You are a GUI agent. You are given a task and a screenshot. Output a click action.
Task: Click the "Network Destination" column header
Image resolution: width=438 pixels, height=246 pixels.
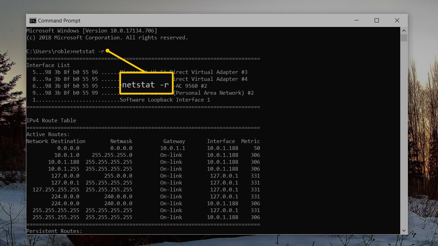56,141
